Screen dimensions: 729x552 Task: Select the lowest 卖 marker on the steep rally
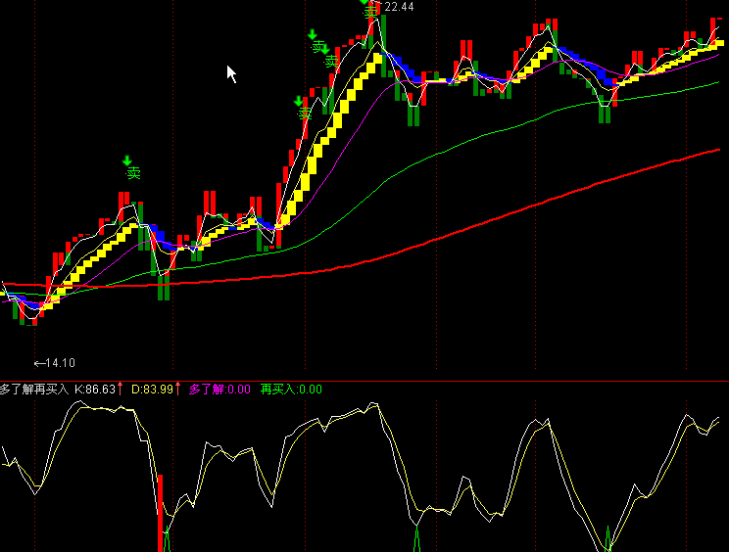click(x=305, y=113)
